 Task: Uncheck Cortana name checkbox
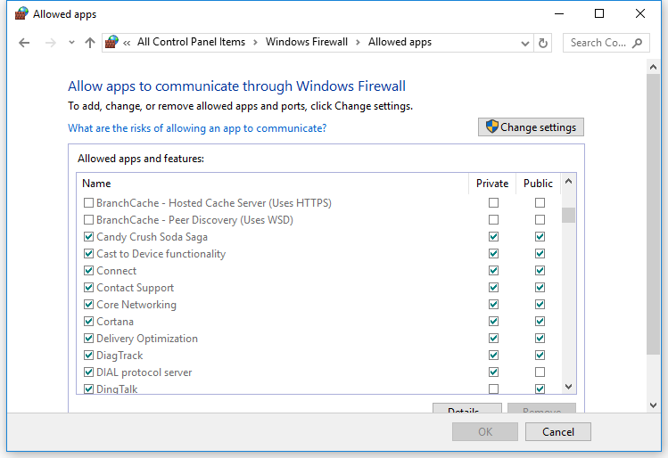[x=88, y=322]
